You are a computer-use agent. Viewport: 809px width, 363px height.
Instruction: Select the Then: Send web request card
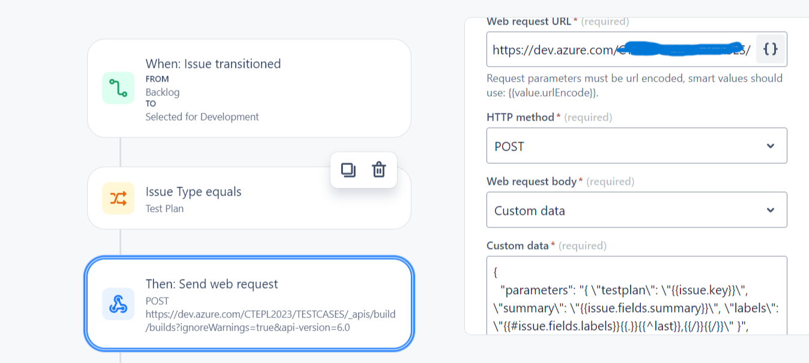click(x=249, y=304)
